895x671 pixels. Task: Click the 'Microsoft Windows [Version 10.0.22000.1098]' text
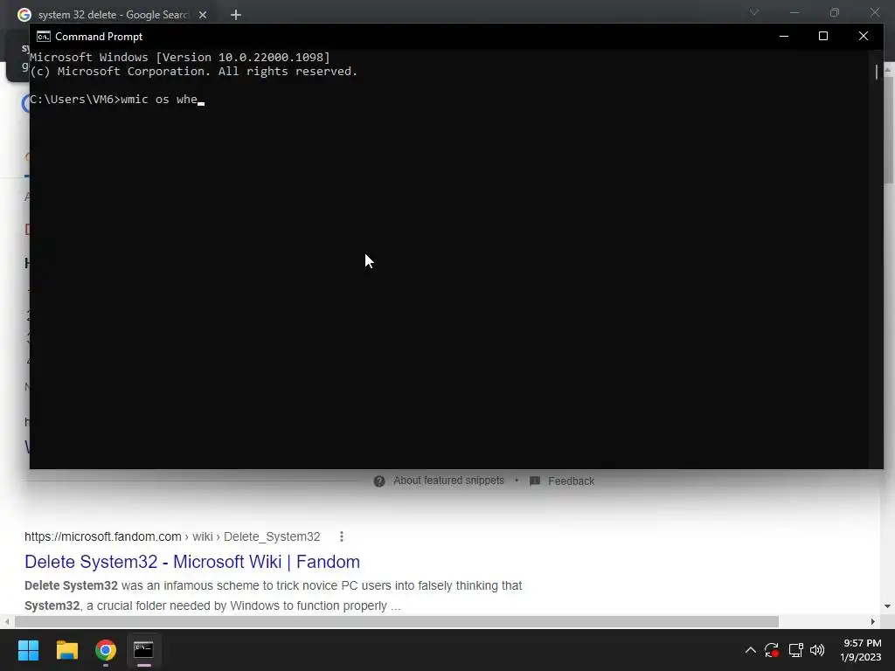click(x=180, y=57)
